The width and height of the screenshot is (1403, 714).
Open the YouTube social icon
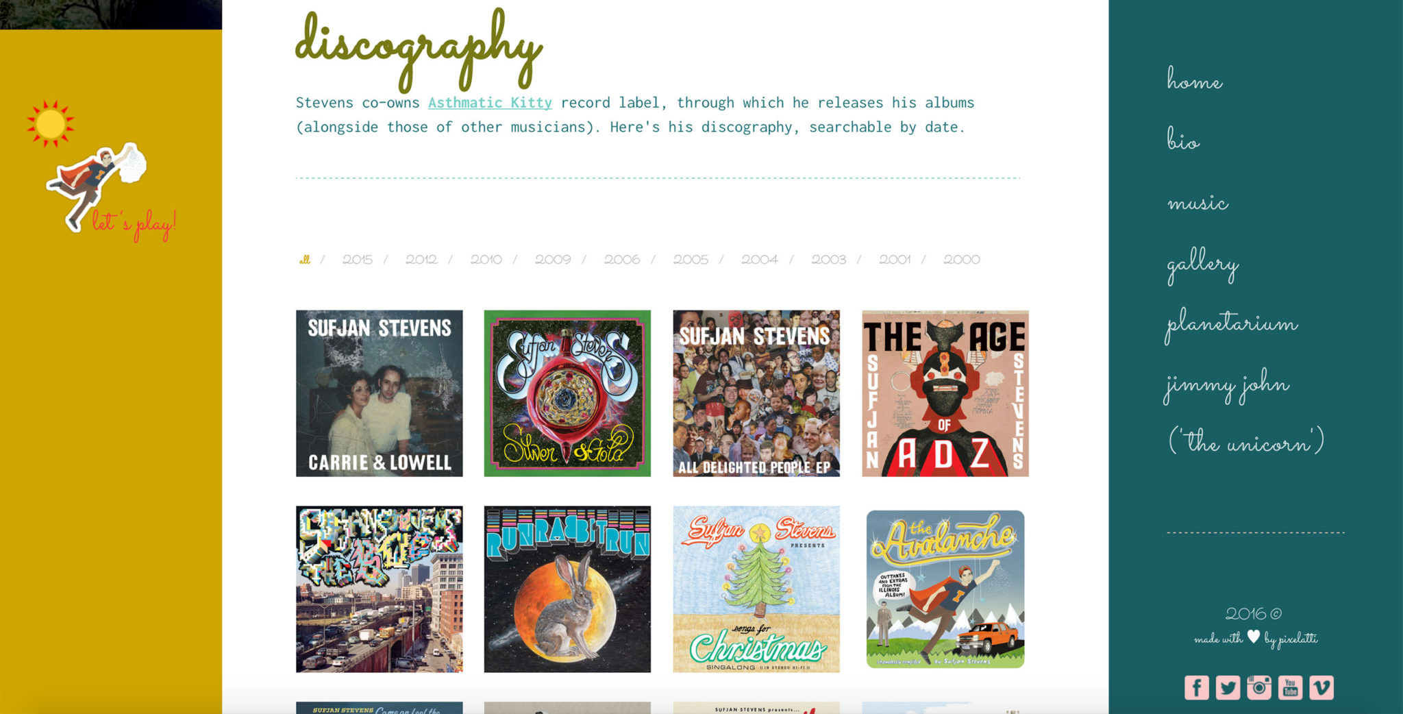click(x=1290, y=687)
